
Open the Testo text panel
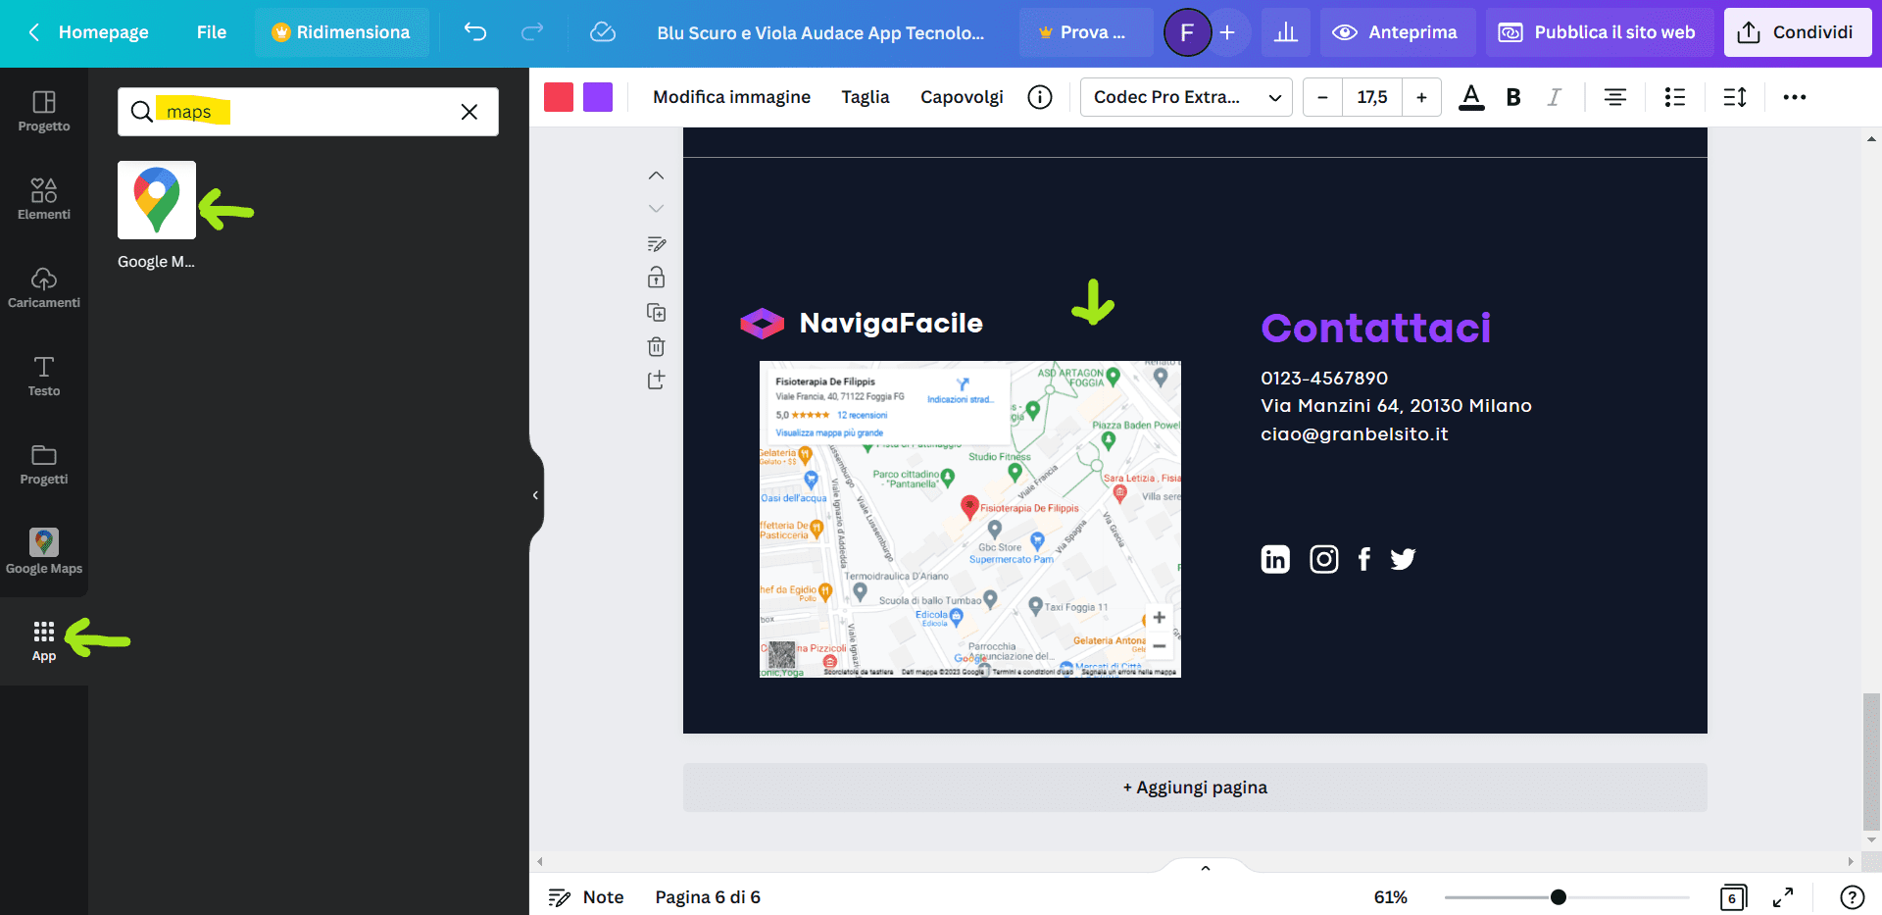[44, 377]
